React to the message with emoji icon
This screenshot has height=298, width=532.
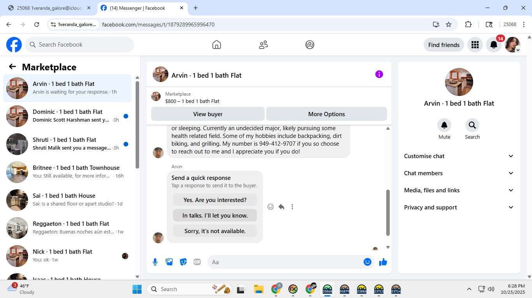click(270, 207)
